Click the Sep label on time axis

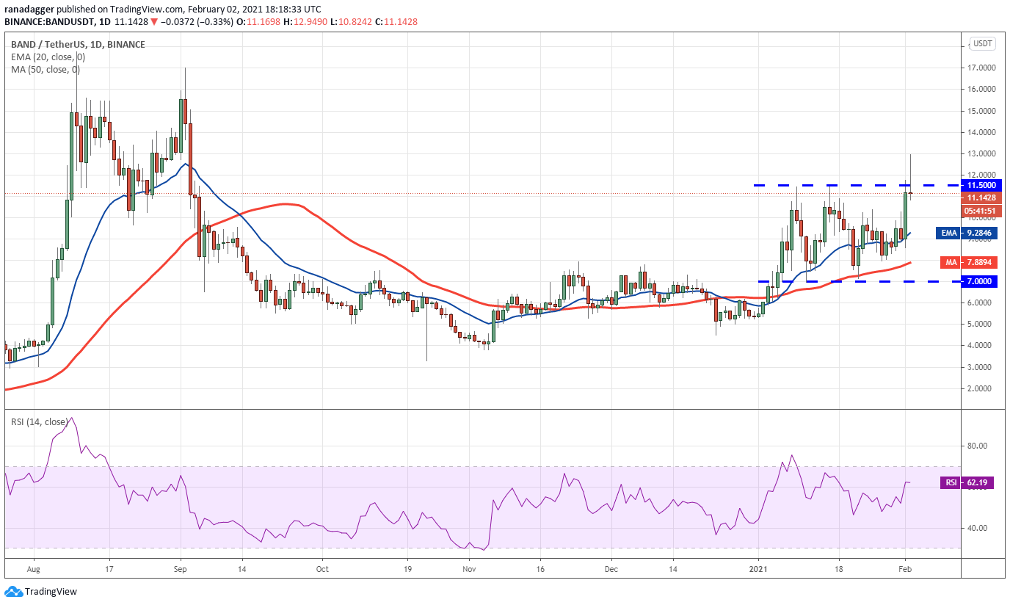(182, 568)
